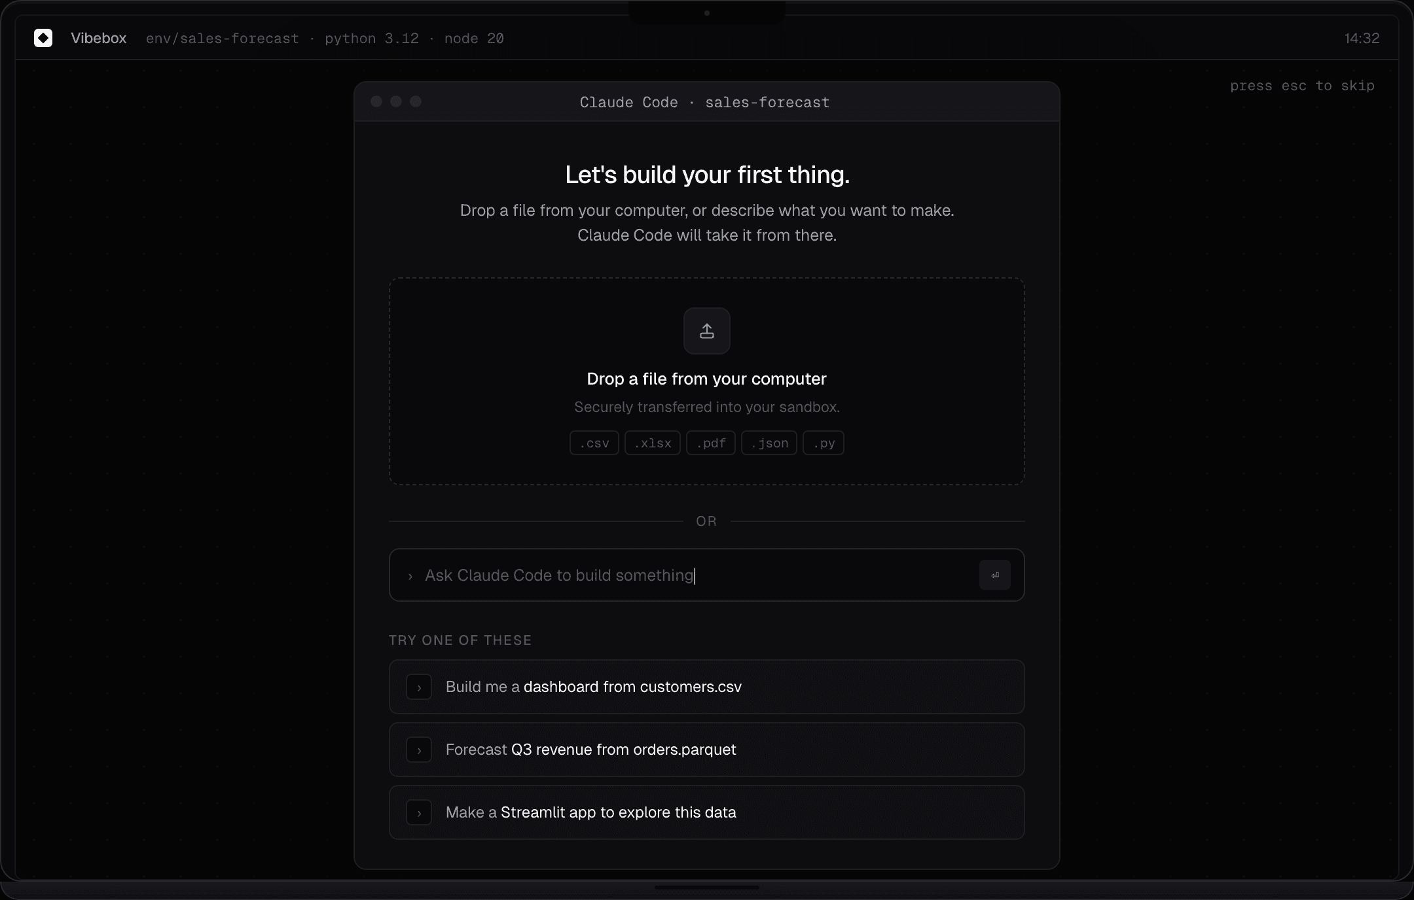The height and width of the screenshot is (900, 1414).
Task: Click the Vibebox diamond logo icon
Action: 43,38
